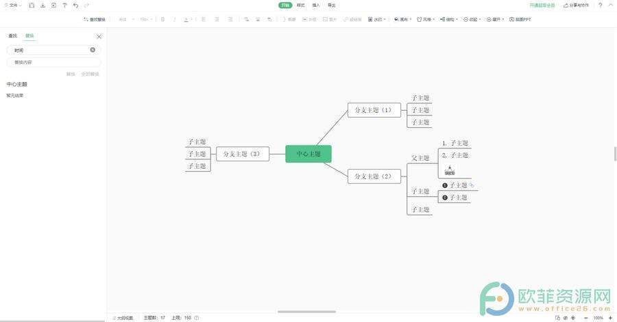Collapse the ribbon with the up chevron
Viewport: 617px width, 322px height.
[611, 5]
